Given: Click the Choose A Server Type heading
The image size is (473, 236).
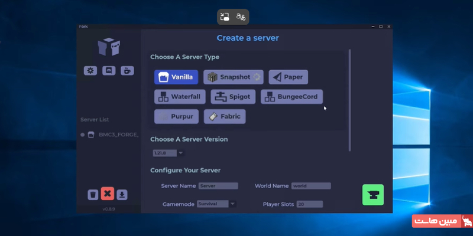Looking at the screenshot, I should (x=184, y=57).
